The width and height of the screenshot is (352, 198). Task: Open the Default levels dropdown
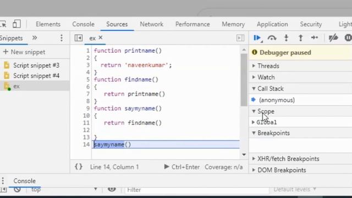pos(295,189)
